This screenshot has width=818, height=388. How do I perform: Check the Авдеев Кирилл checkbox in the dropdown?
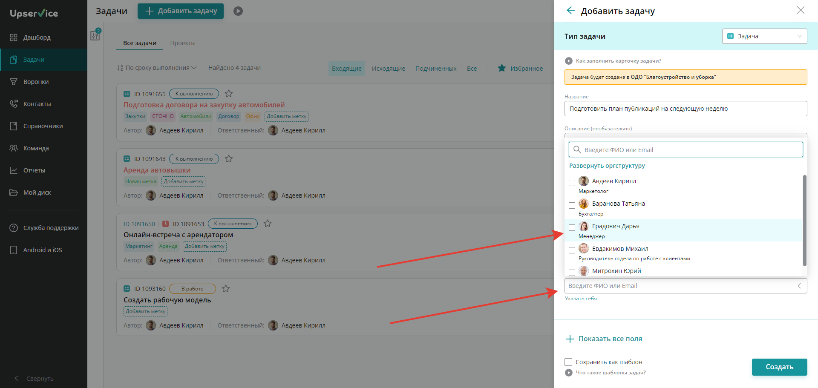(x=572, y=183)
